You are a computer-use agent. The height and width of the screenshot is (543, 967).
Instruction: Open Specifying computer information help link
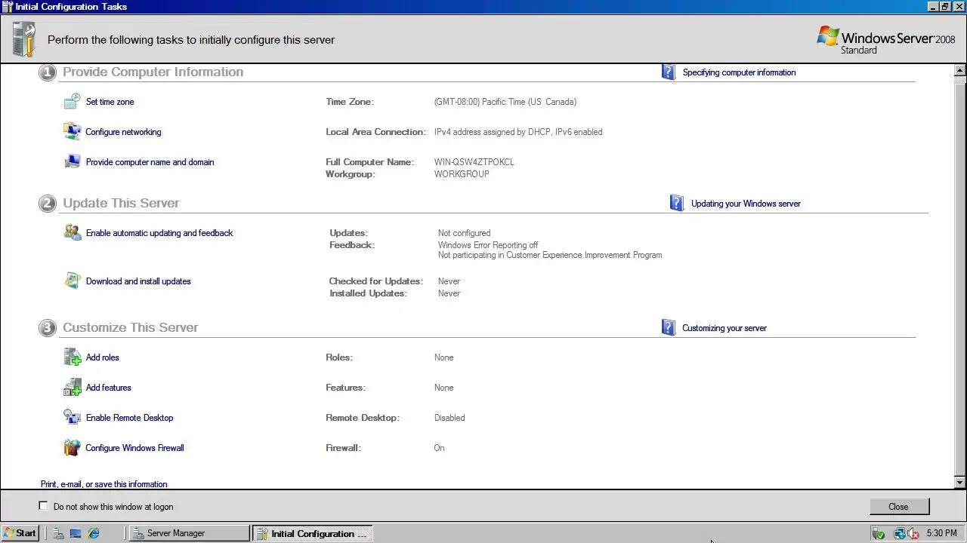[x=739, y=72]
